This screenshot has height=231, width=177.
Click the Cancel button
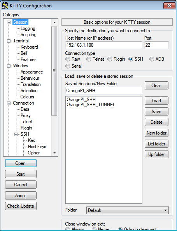click(x=21, y=185)
